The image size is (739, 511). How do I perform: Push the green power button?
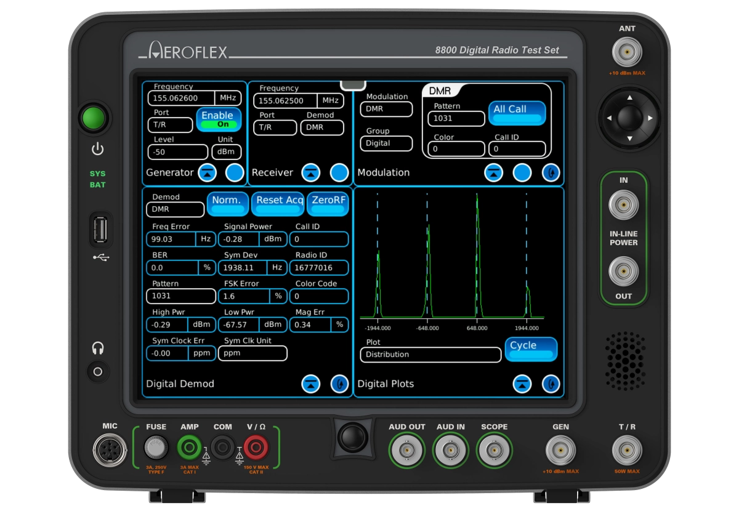[x=94, y=118]
